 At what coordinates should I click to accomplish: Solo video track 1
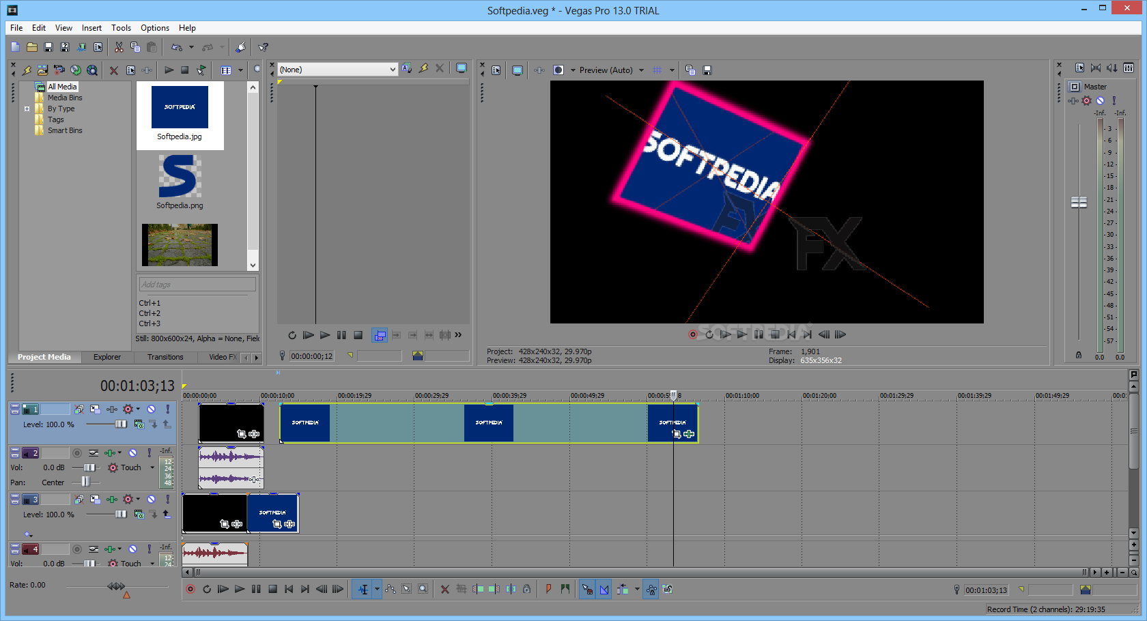tap(168, 409)
